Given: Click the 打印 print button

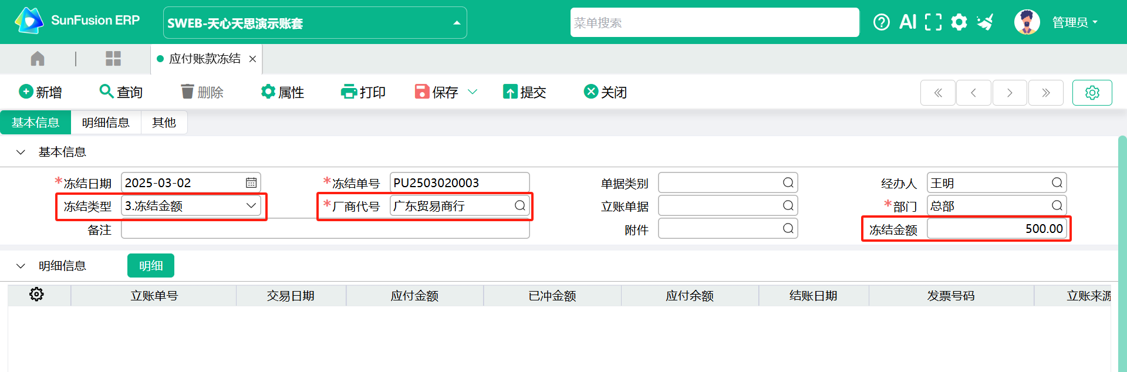Looking at the screenshot, I should 363,92.
